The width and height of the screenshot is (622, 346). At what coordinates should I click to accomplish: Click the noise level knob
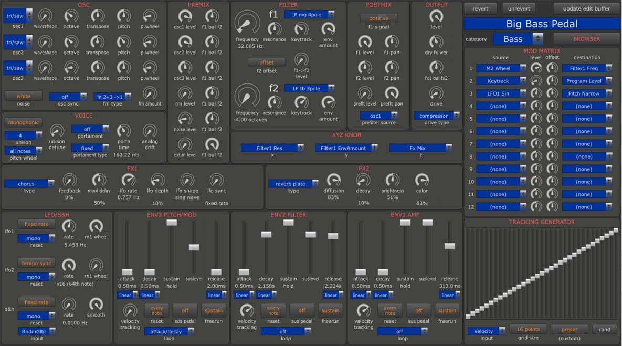[185, 119]
